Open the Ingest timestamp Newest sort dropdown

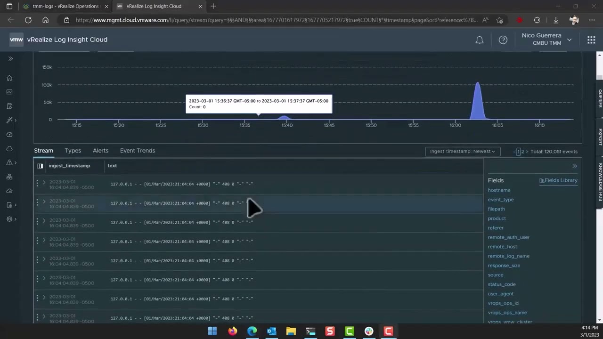click(462, 151)
